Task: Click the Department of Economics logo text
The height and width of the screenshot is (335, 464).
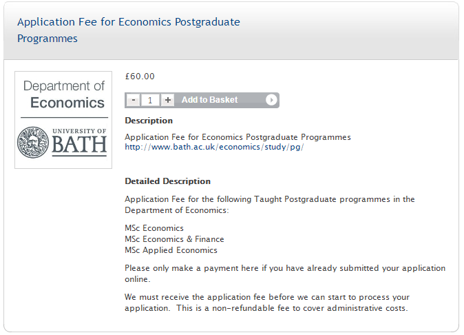Action: [64, 94]
